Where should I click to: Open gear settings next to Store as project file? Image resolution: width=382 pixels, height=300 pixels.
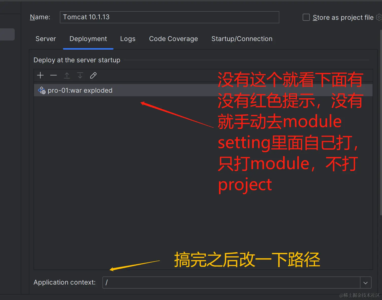379,17
